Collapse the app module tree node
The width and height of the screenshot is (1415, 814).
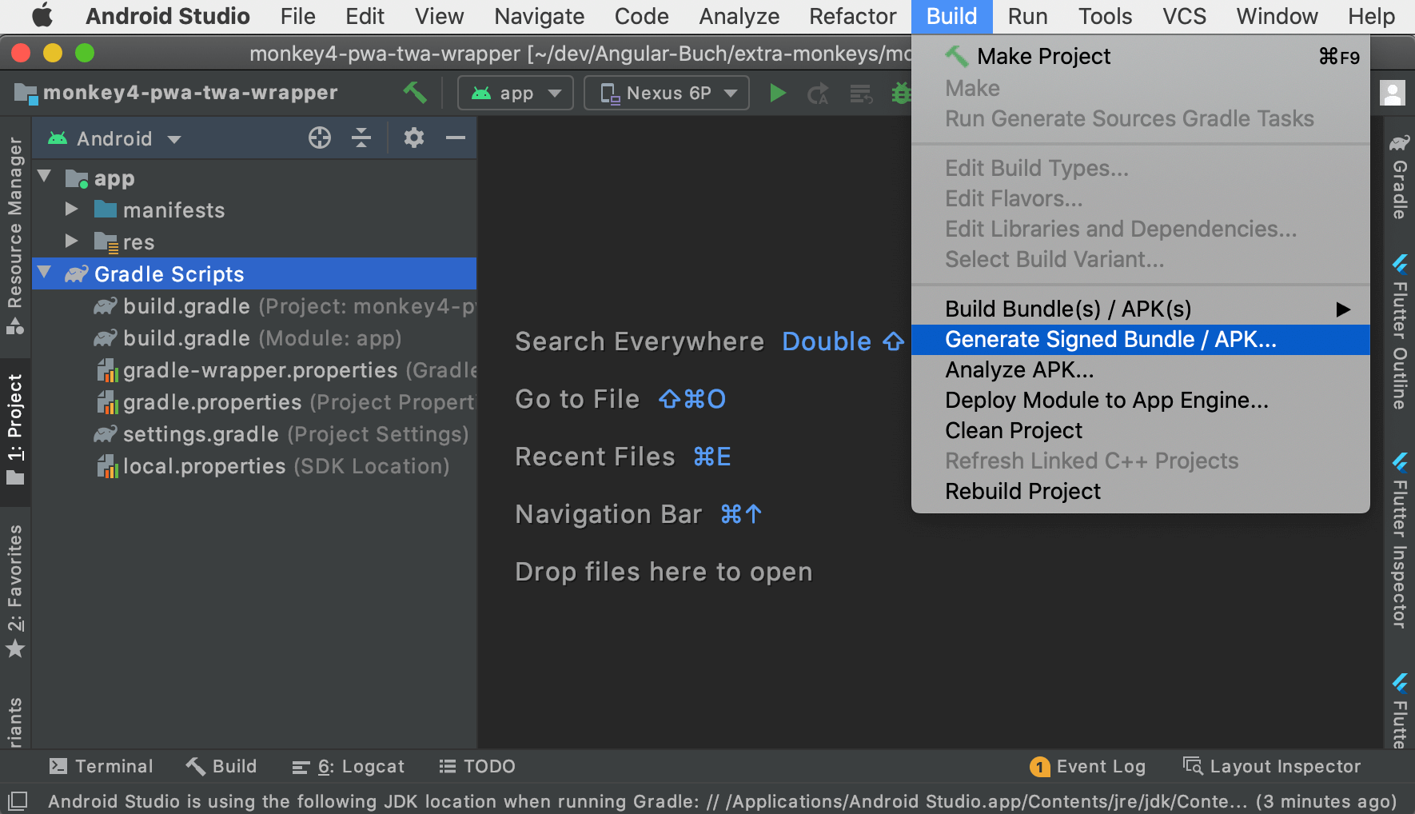(45, 176)
